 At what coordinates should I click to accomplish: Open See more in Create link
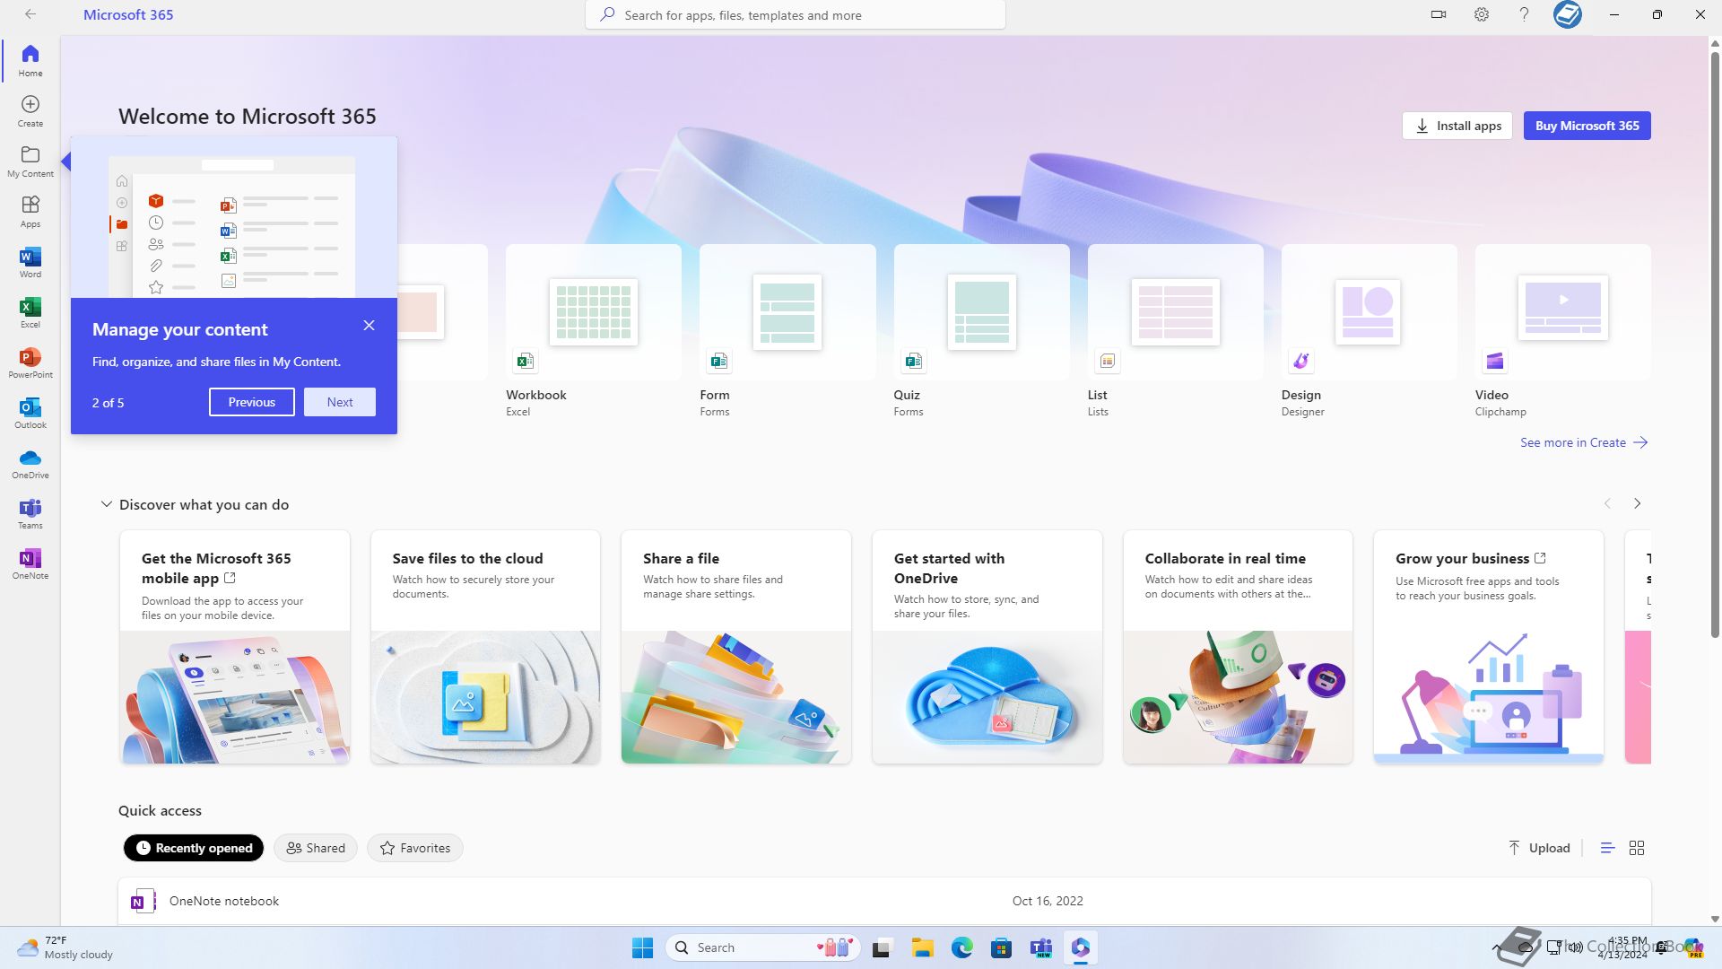[x=1584, y=442]
